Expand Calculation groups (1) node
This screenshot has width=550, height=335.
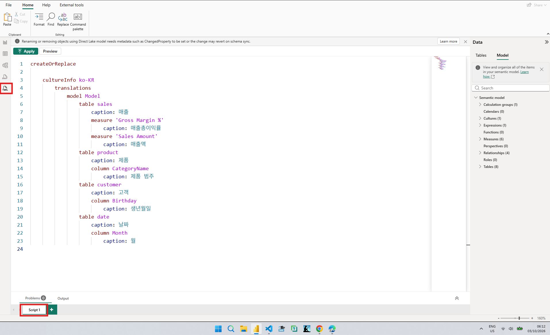480,105
